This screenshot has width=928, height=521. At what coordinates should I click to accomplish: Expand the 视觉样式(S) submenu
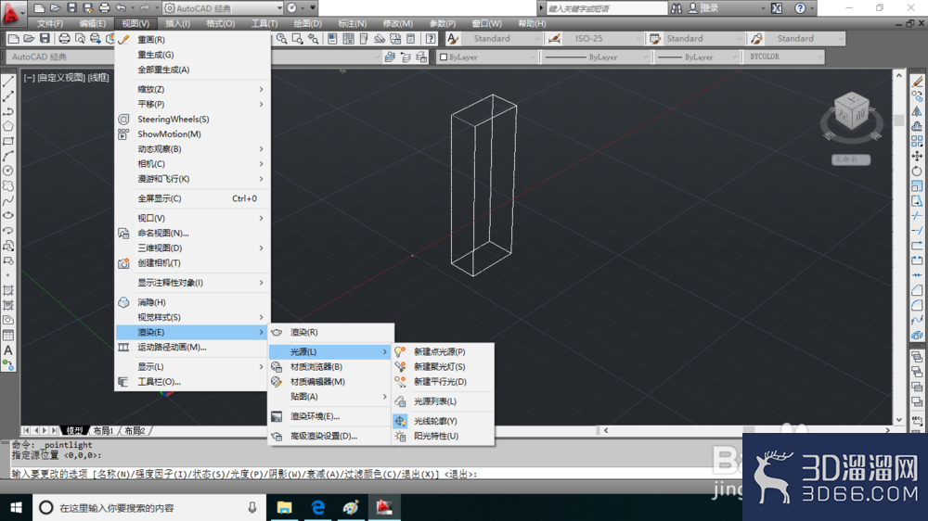point(192,318)
